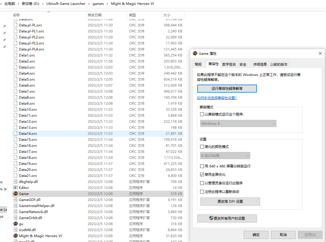
Task: Click the Game application icon in file list
Action: (x=16, y=194)
